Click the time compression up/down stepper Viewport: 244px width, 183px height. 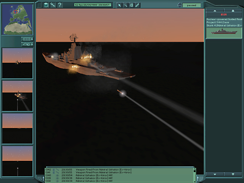(179, 5)
